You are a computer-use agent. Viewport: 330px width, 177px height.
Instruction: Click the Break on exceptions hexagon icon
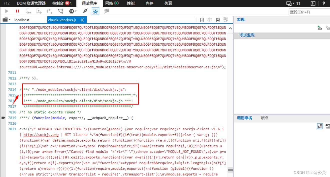click(71, 11)
